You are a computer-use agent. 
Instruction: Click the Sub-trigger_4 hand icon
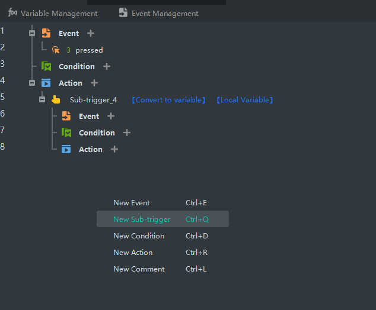coord(56,100)
